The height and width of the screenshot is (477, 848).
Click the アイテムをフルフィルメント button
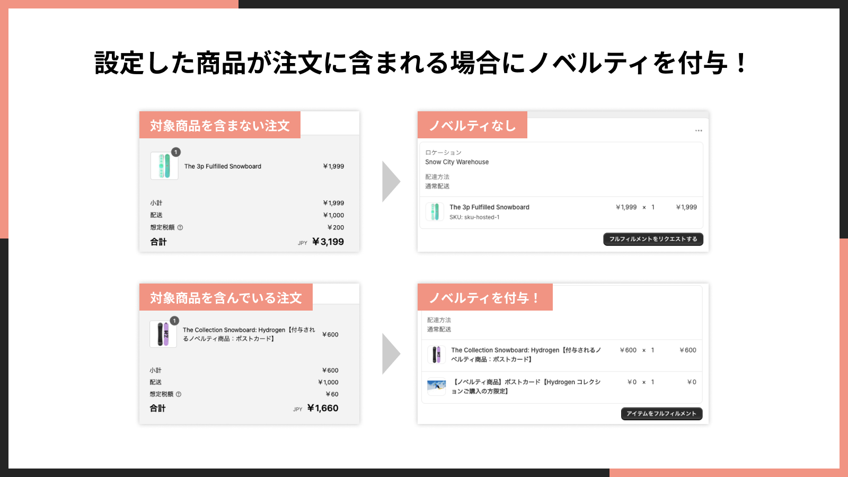(x=661, y=414)
